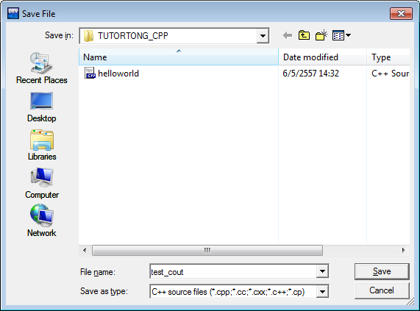
Task: Go up one folder level
Action: pyautogui.click(x=304, y=35)
